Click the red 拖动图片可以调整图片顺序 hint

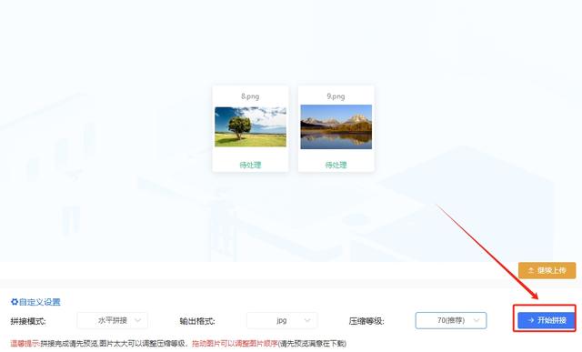pos(235,343)
